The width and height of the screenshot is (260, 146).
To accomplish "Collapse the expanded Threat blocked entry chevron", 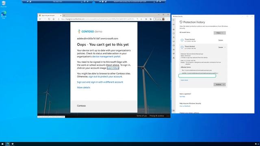I will point(225,47).
